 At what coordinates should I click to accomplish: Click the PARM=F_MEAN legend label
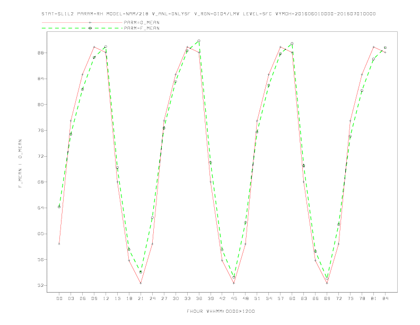pyautogui.click(x=142, y=28)
